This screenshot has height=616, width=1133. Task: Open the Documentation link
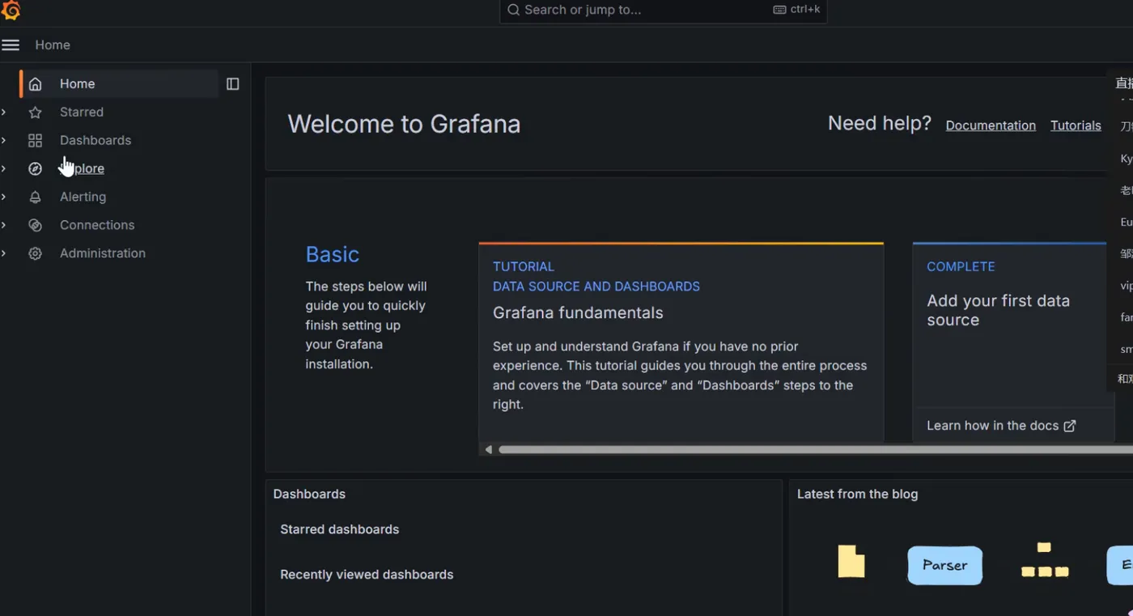(x=991, y=125)
